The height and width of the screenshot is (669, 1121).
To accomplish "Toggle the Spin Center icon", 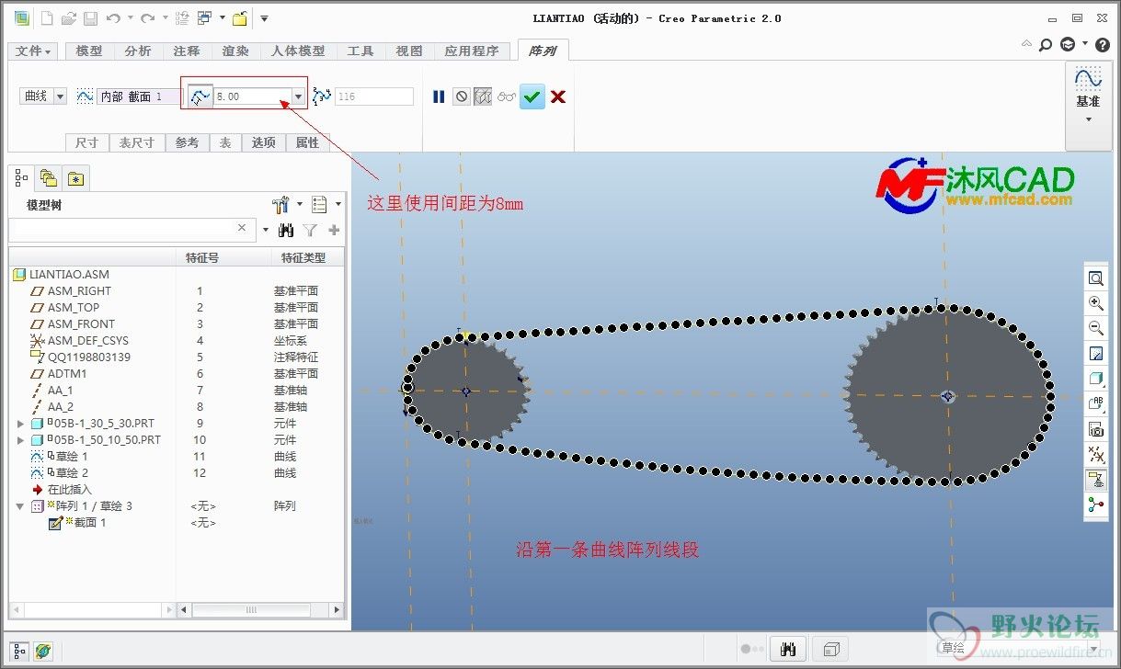I will 1095,504.
